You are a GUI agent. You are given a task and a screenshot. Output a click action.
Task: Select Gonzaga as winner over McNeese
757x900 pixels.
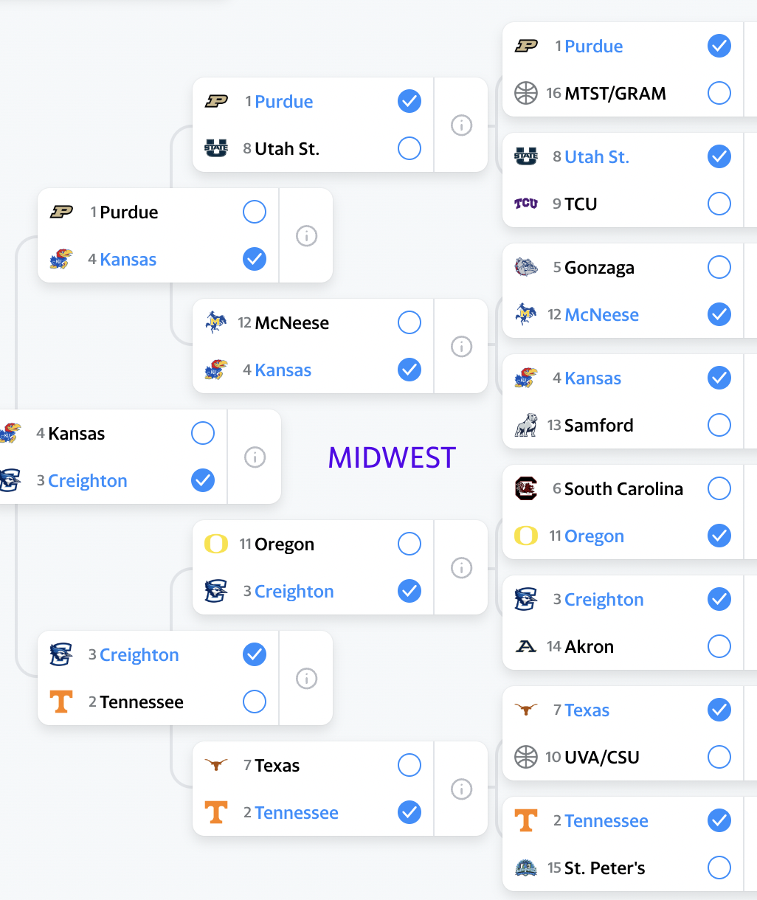(719, 267)
